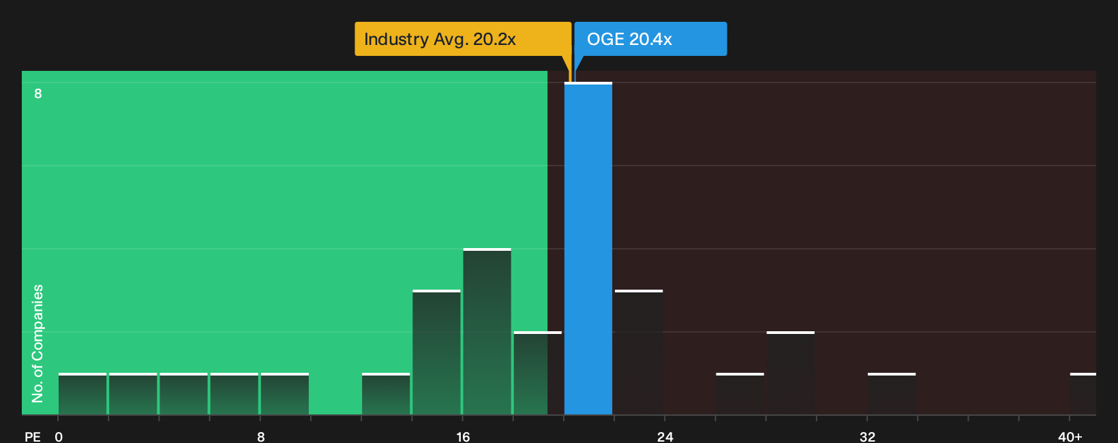The height and width of the screenshot is (443, 1118).
Task: Click the y-axis value 8
Action: click(x=38, y=93)
